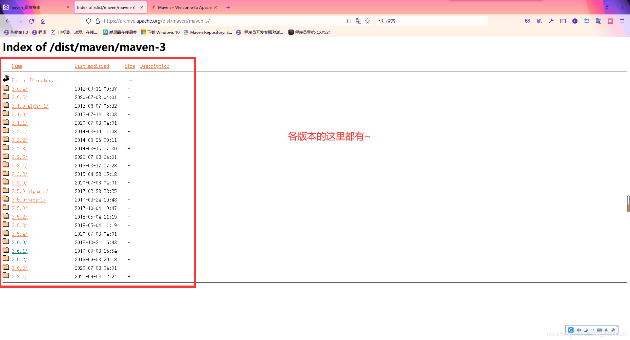Click the translate page icon in address bar

(x=358, y=21)
